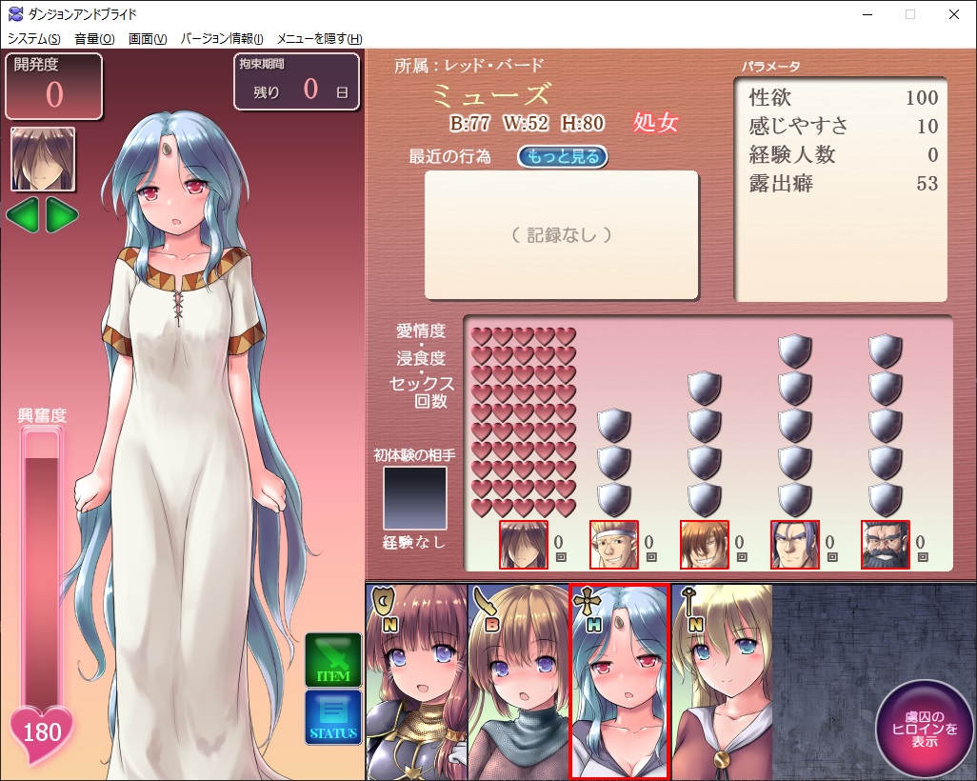Click the 性欲 parameter row
The width and height of the screenshot is (977, 781).
tap(843, 98)
